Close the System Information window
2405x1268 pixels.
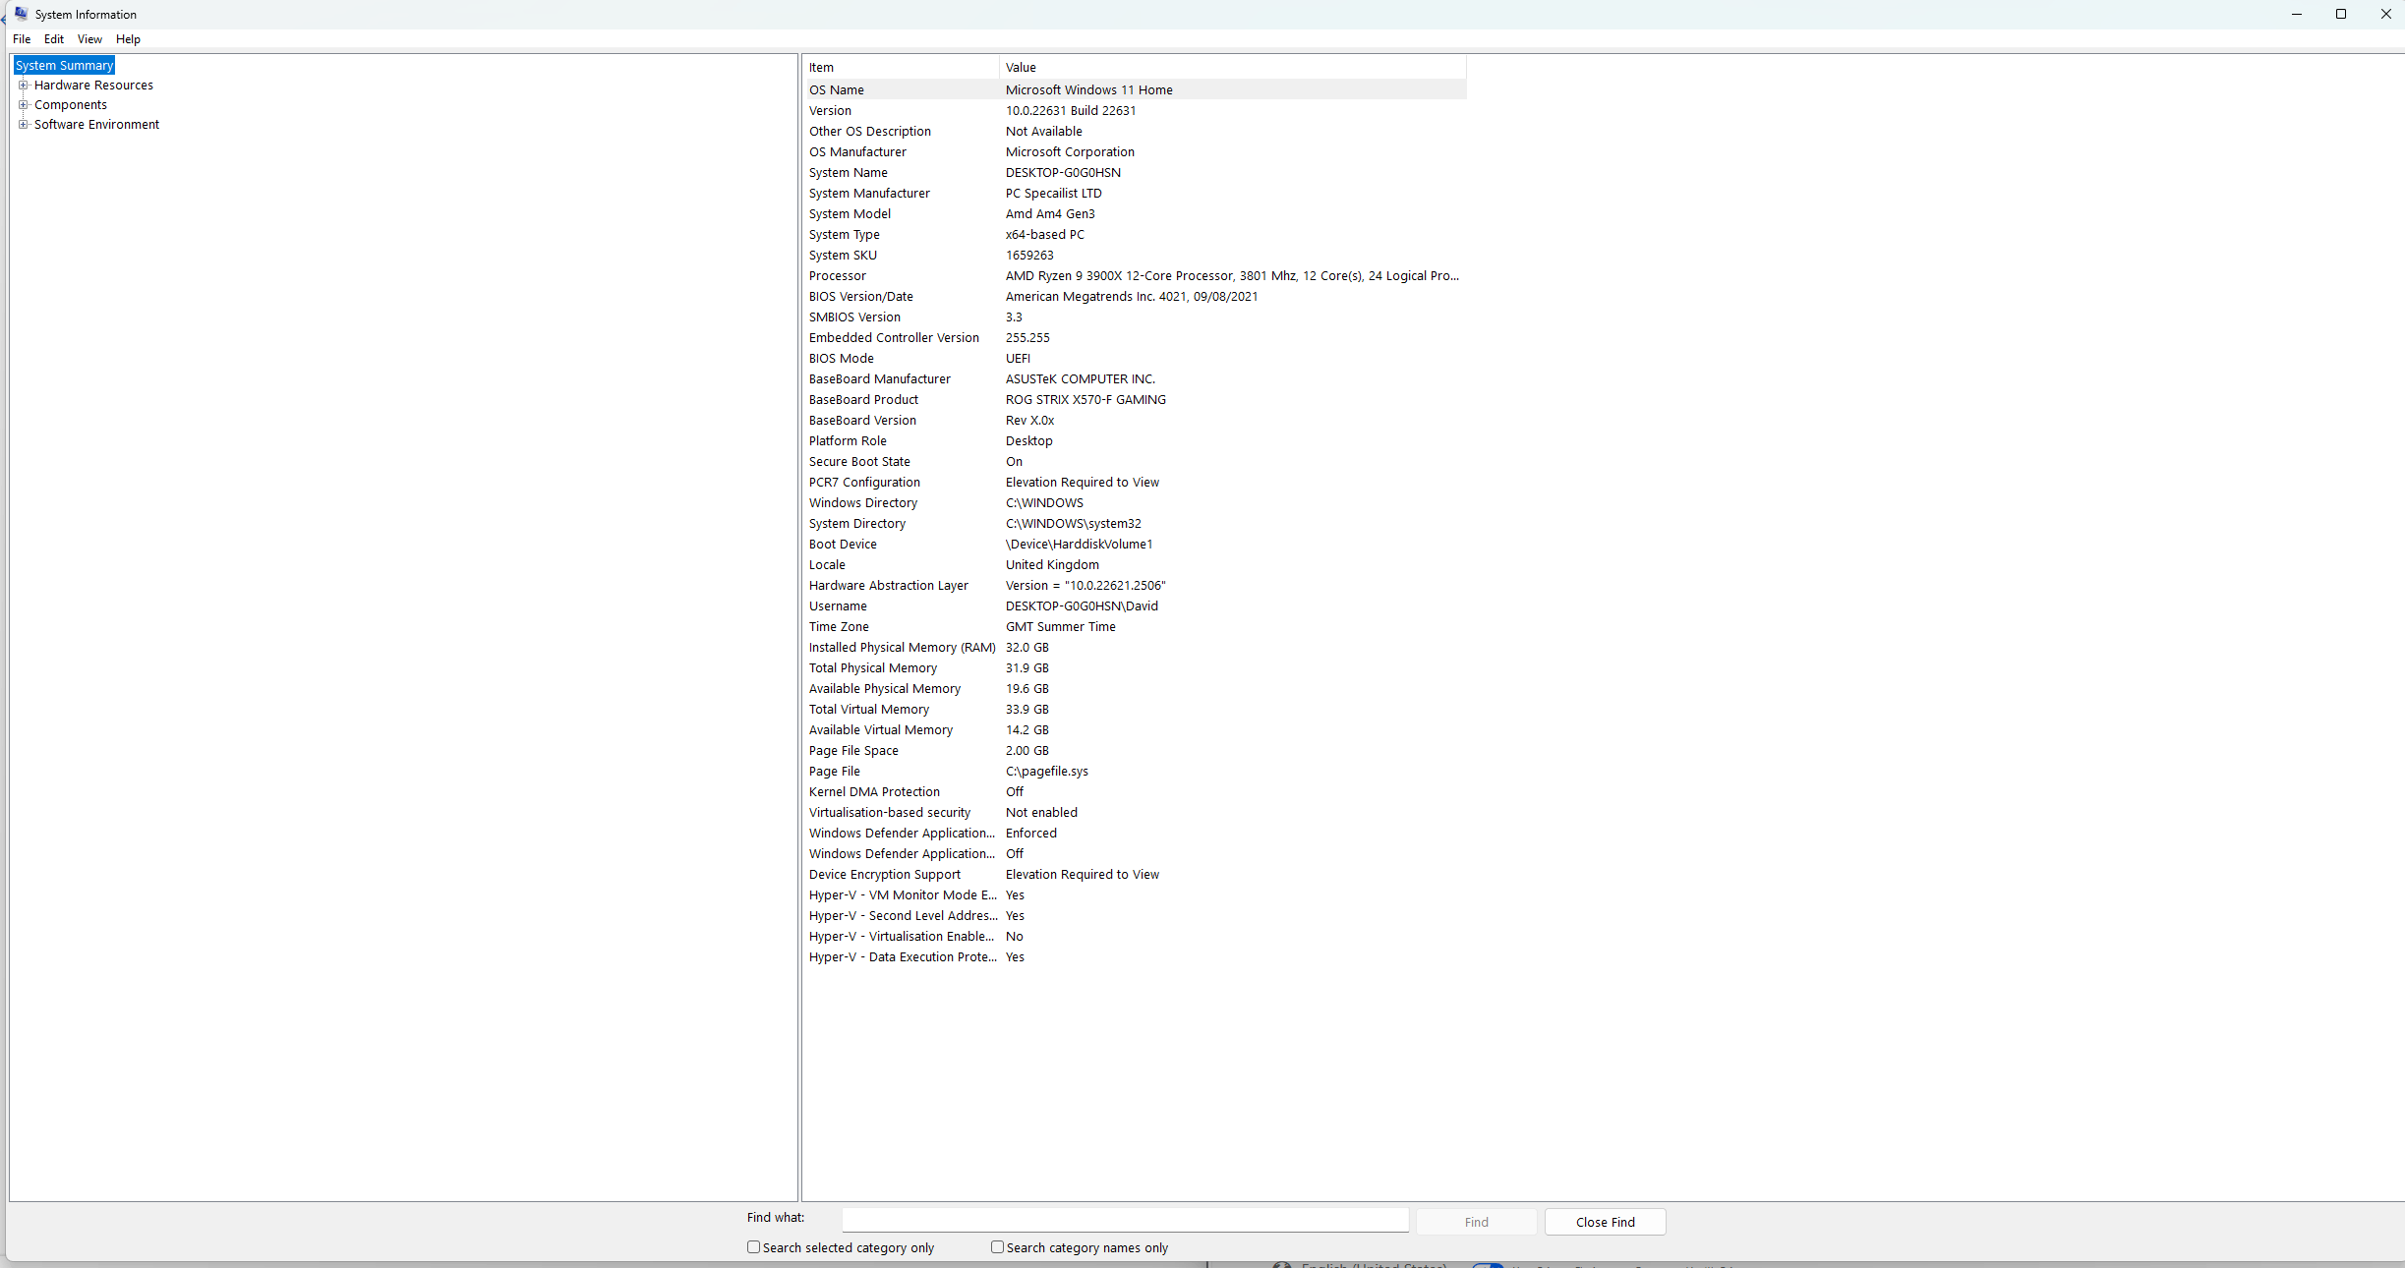pyautogui.click(x=2385, y=14)
